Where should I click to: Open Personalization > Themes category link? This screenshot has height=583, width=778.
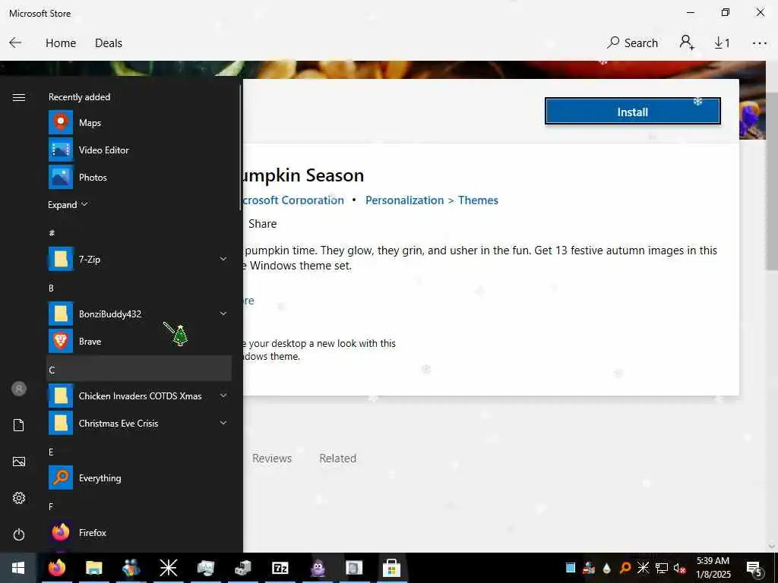pyautogui.click(x=432, y=200)
